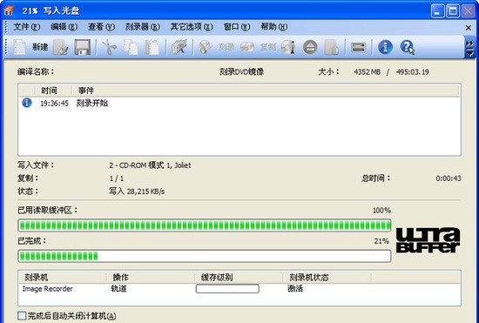Click the help question mark icon
The height and width of the screenshot is (323, 479).
pyautogui.click(x=408, y=47)
